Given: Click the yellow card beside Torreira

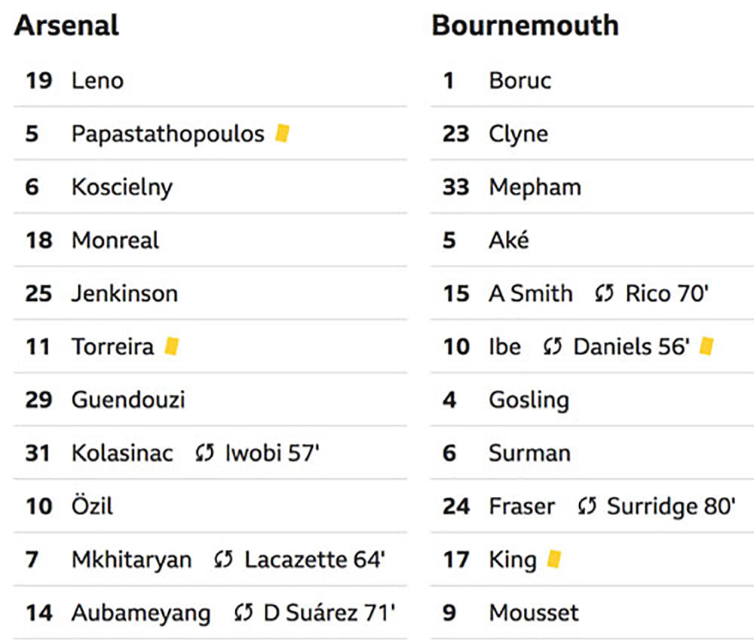Looking at the screenshot, I should coord(172,346).
